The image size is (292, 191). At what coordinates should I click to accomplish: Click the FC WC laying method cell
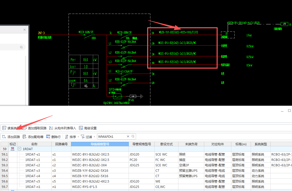(166, 160)
